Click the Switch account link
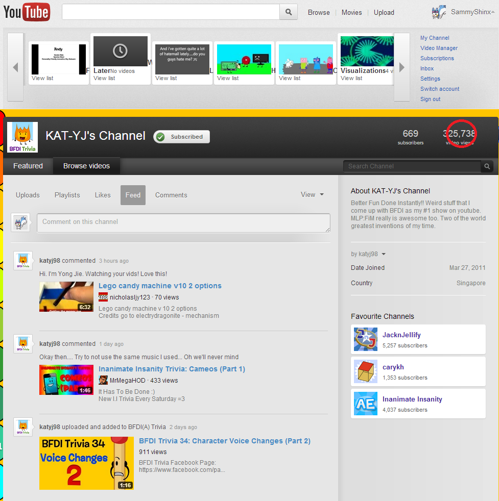The width and height of the screenshot is (499, 501). 440,89
